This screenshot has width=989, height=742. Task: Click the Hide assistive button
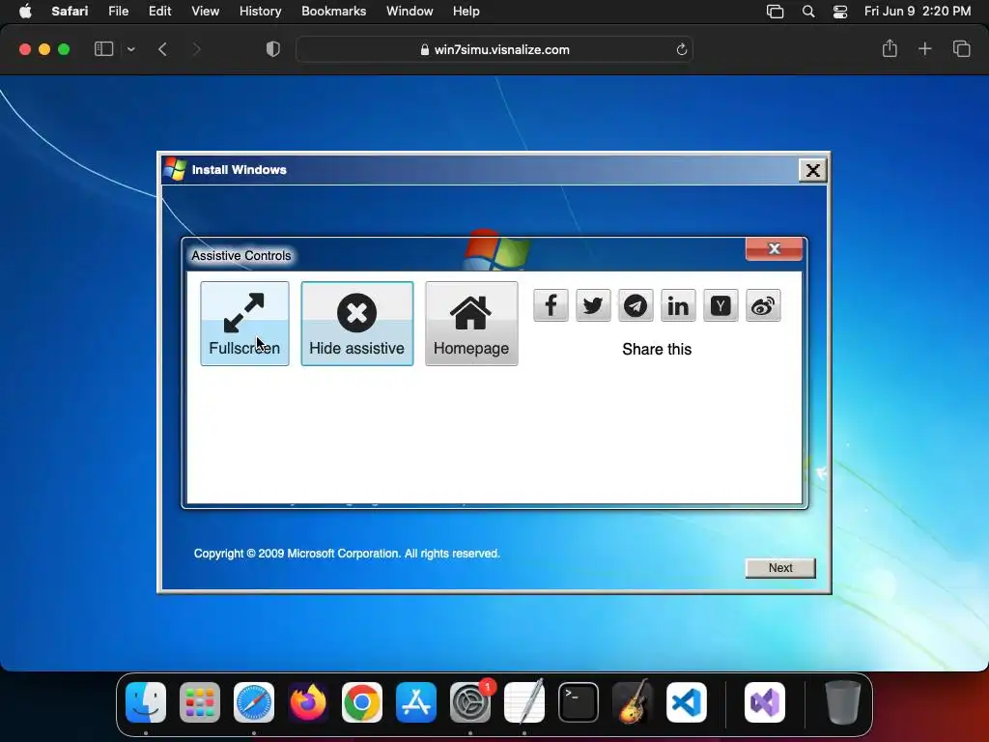tap(357, 323)
